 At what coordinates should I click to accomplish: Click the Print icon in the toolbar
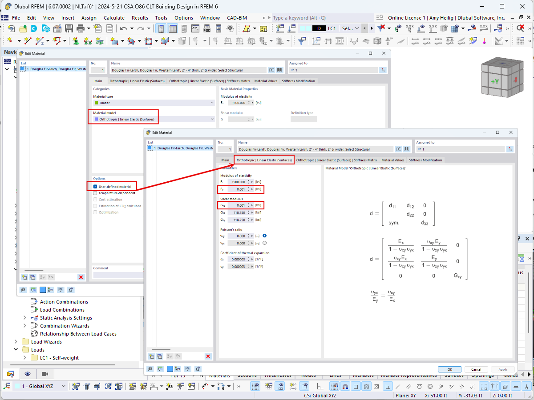[x=80, y=28]
